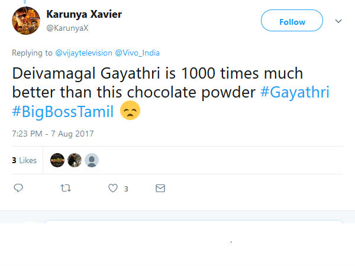This screenshot has width=355, height=266.
Task: Click the first liker's avatar
Action: pos(57,160)
